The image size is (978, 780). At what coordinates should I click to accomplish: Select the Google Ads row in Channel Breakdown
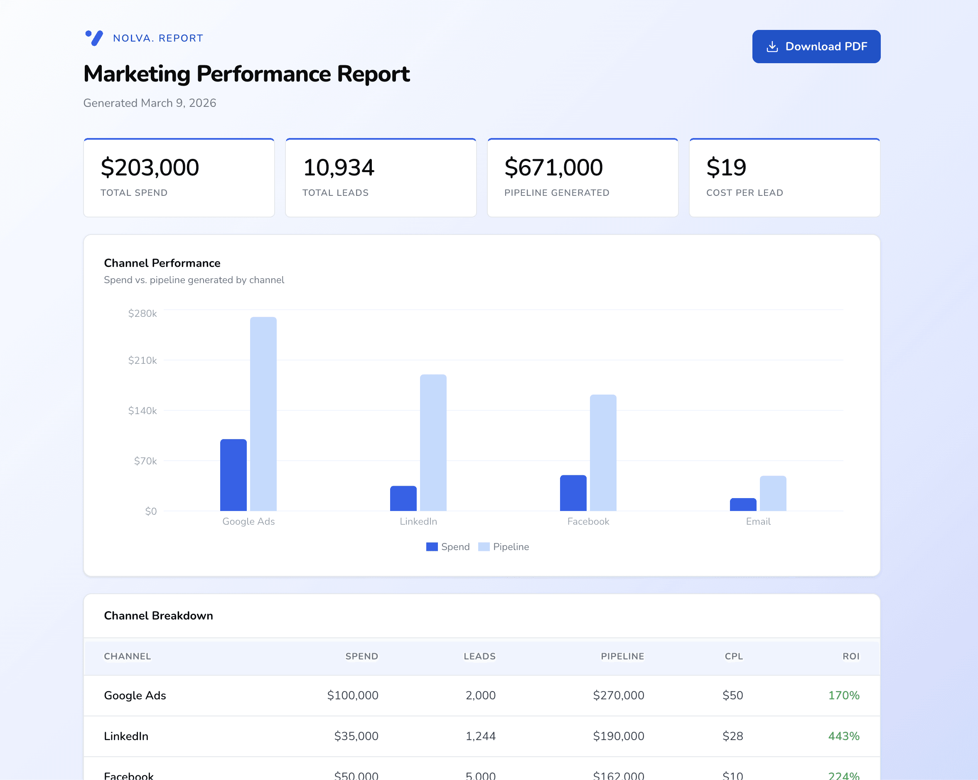click(481, 696)
